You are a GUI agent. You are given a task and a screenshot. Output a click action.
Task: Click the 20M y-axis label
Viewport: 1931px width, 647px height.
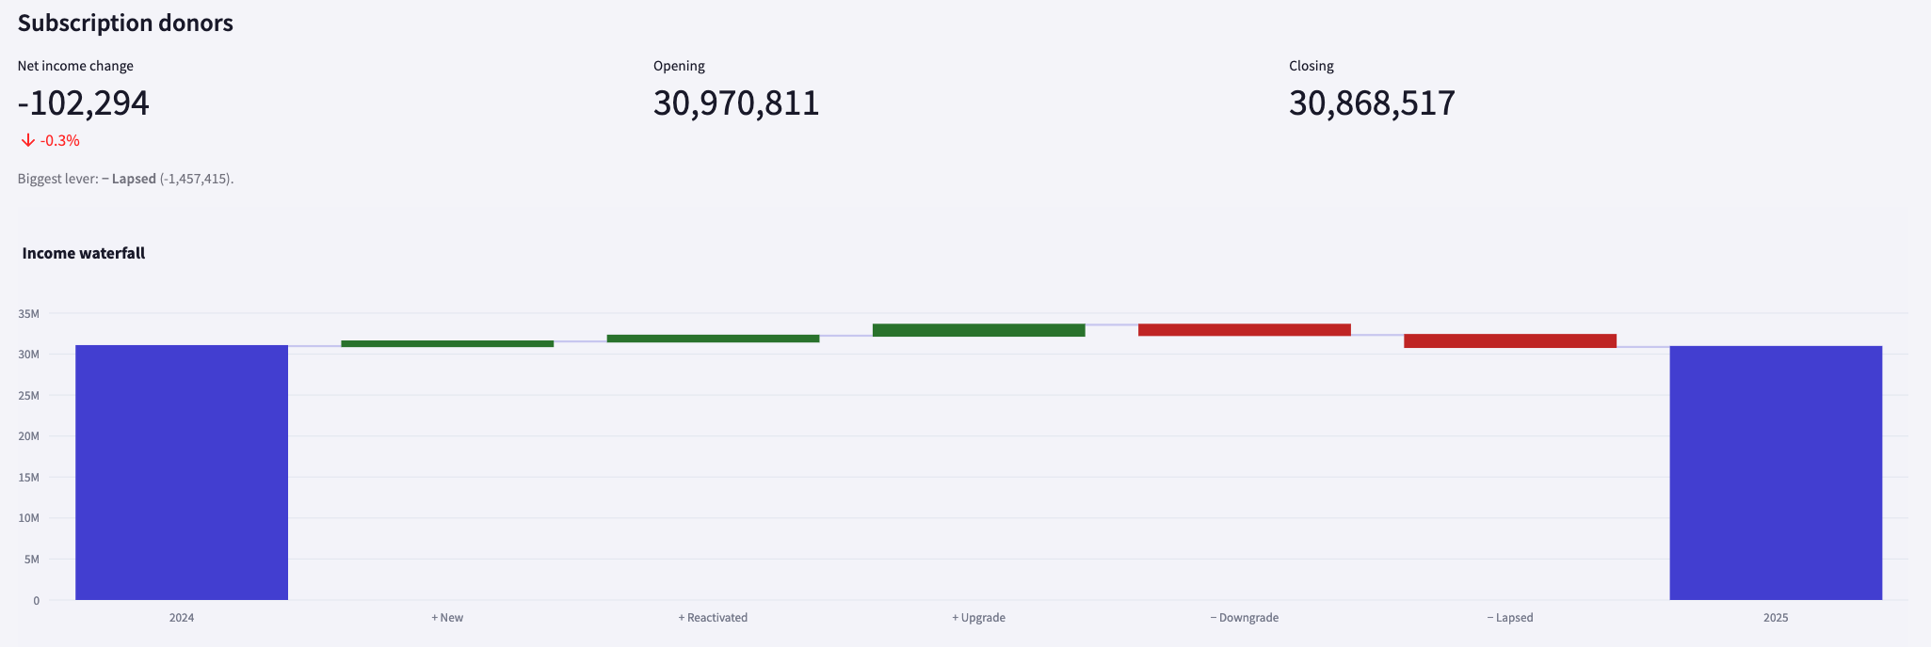pyautogui.click(x=29, y=436)
